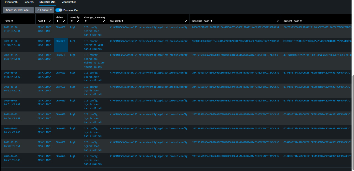The image size is (354, 171).
Task: Click the timestamp 2026-08-05 16:47:51.305
Action: (x=12, y=158)
